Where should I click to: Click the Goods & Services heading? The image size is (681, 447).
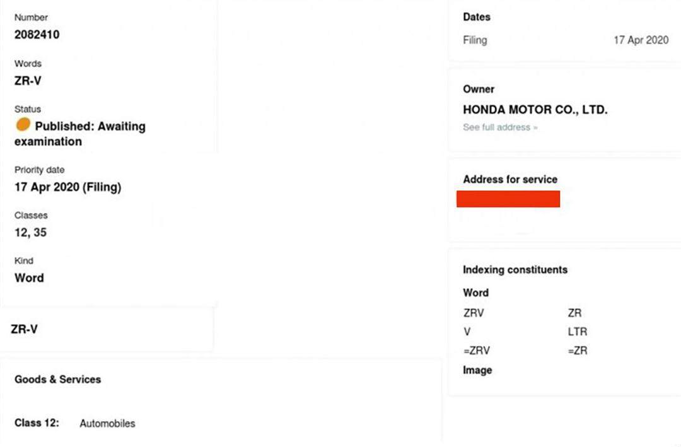click(x=58, y=380)
